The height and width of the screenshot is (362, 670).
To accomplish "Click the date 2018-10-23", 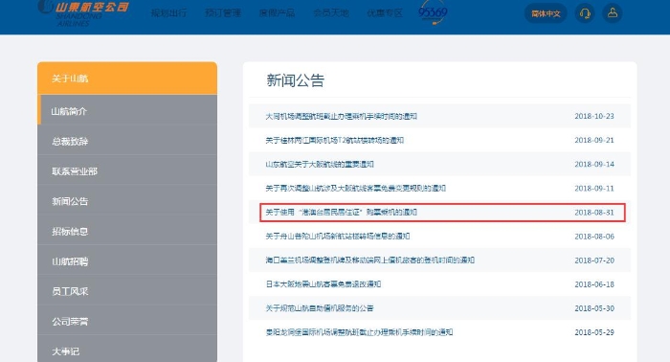I will point(594,116).
